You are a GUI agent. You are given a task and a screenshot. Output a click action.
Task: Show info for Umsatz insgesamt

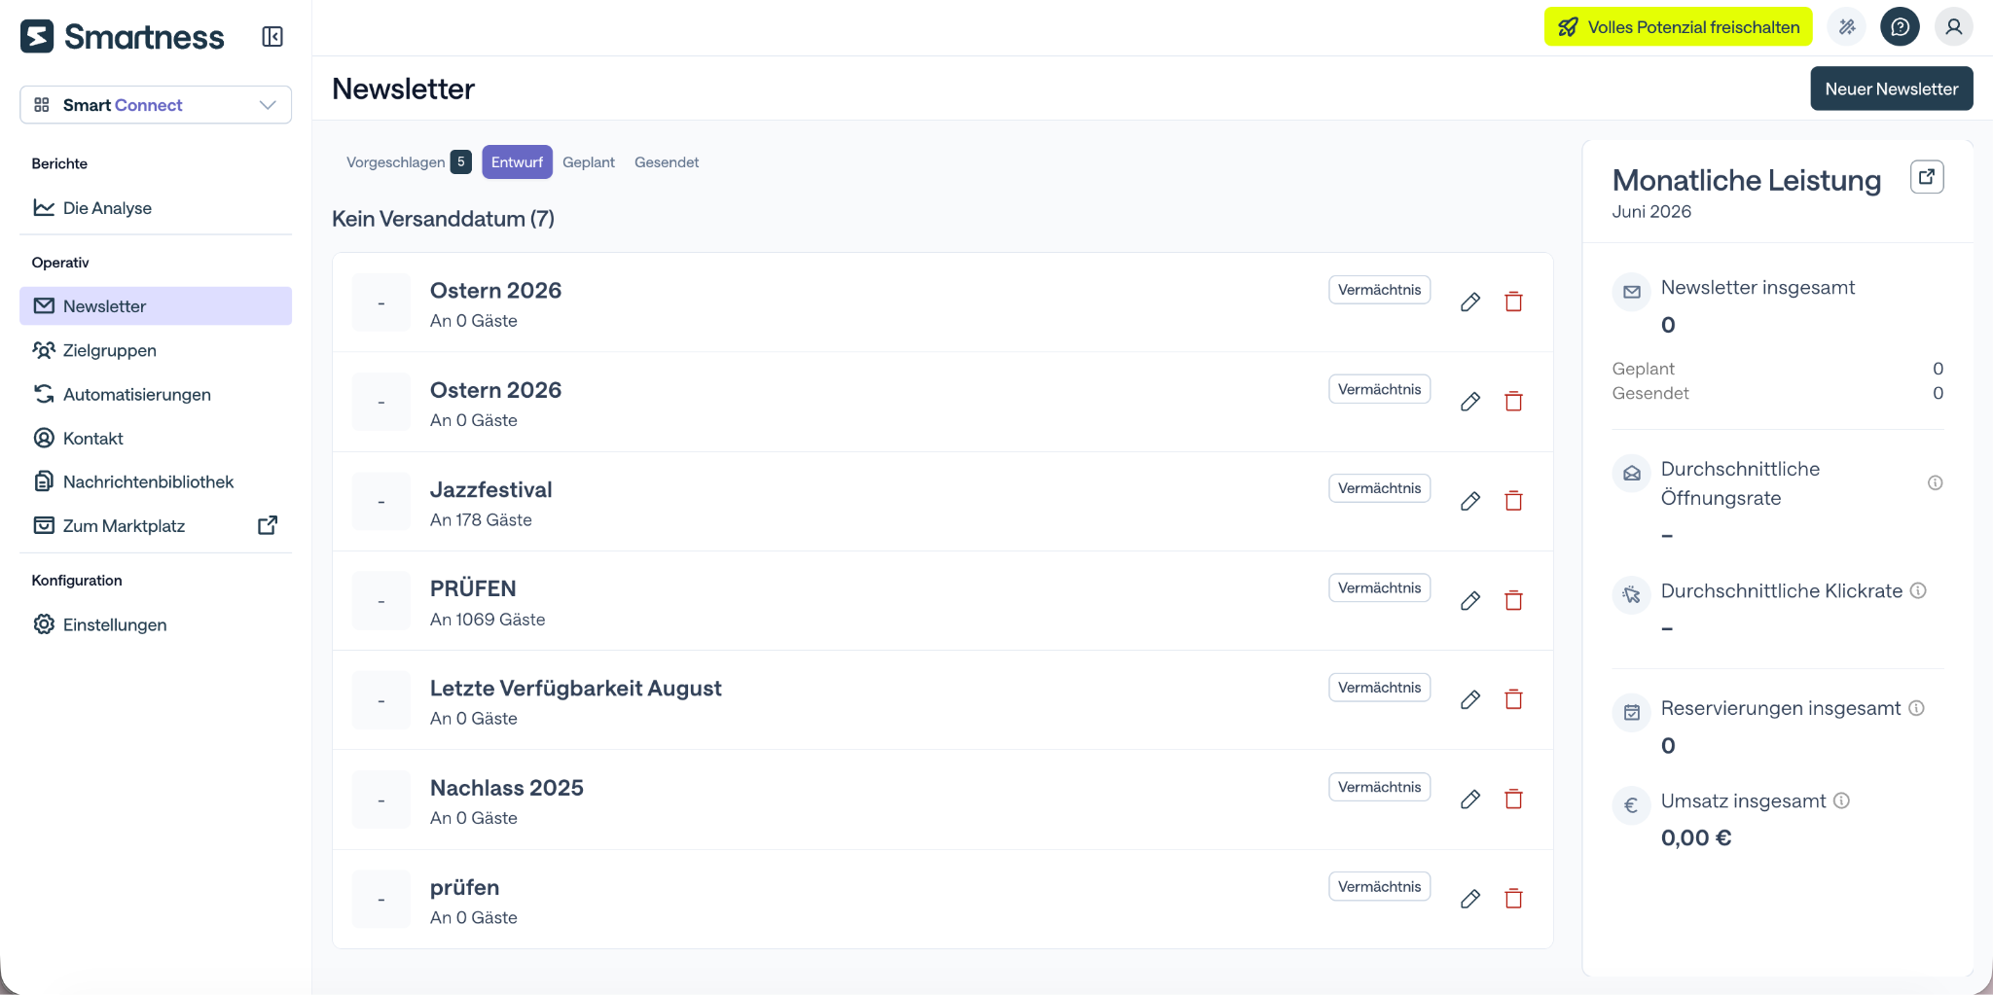click(x=1841, y=801)
